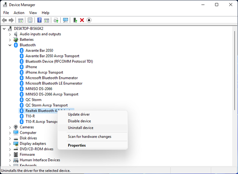Toggle the Show/Hide Action Pane icon
The height and width of the screenshot is (174, 238).
pos(46,20)
